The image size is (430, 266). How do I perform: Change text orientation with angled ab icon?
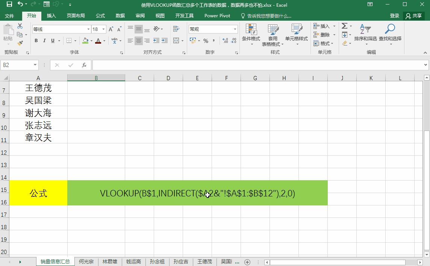(x=156, y=29)
